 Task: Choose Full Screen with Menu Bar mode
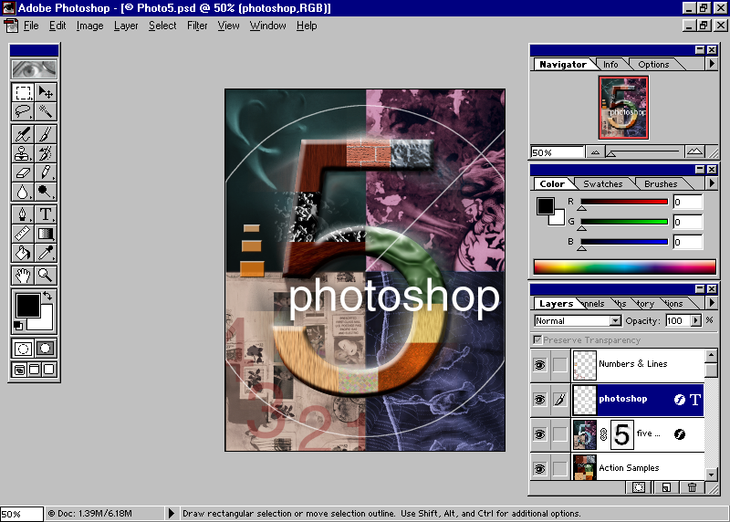(x=35, y=370)
